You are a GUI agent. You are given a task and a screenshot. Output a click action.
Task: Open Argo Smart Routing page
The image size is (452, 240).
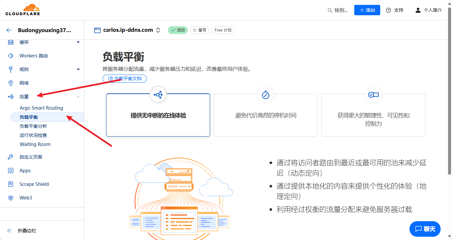tap(41, 108)
